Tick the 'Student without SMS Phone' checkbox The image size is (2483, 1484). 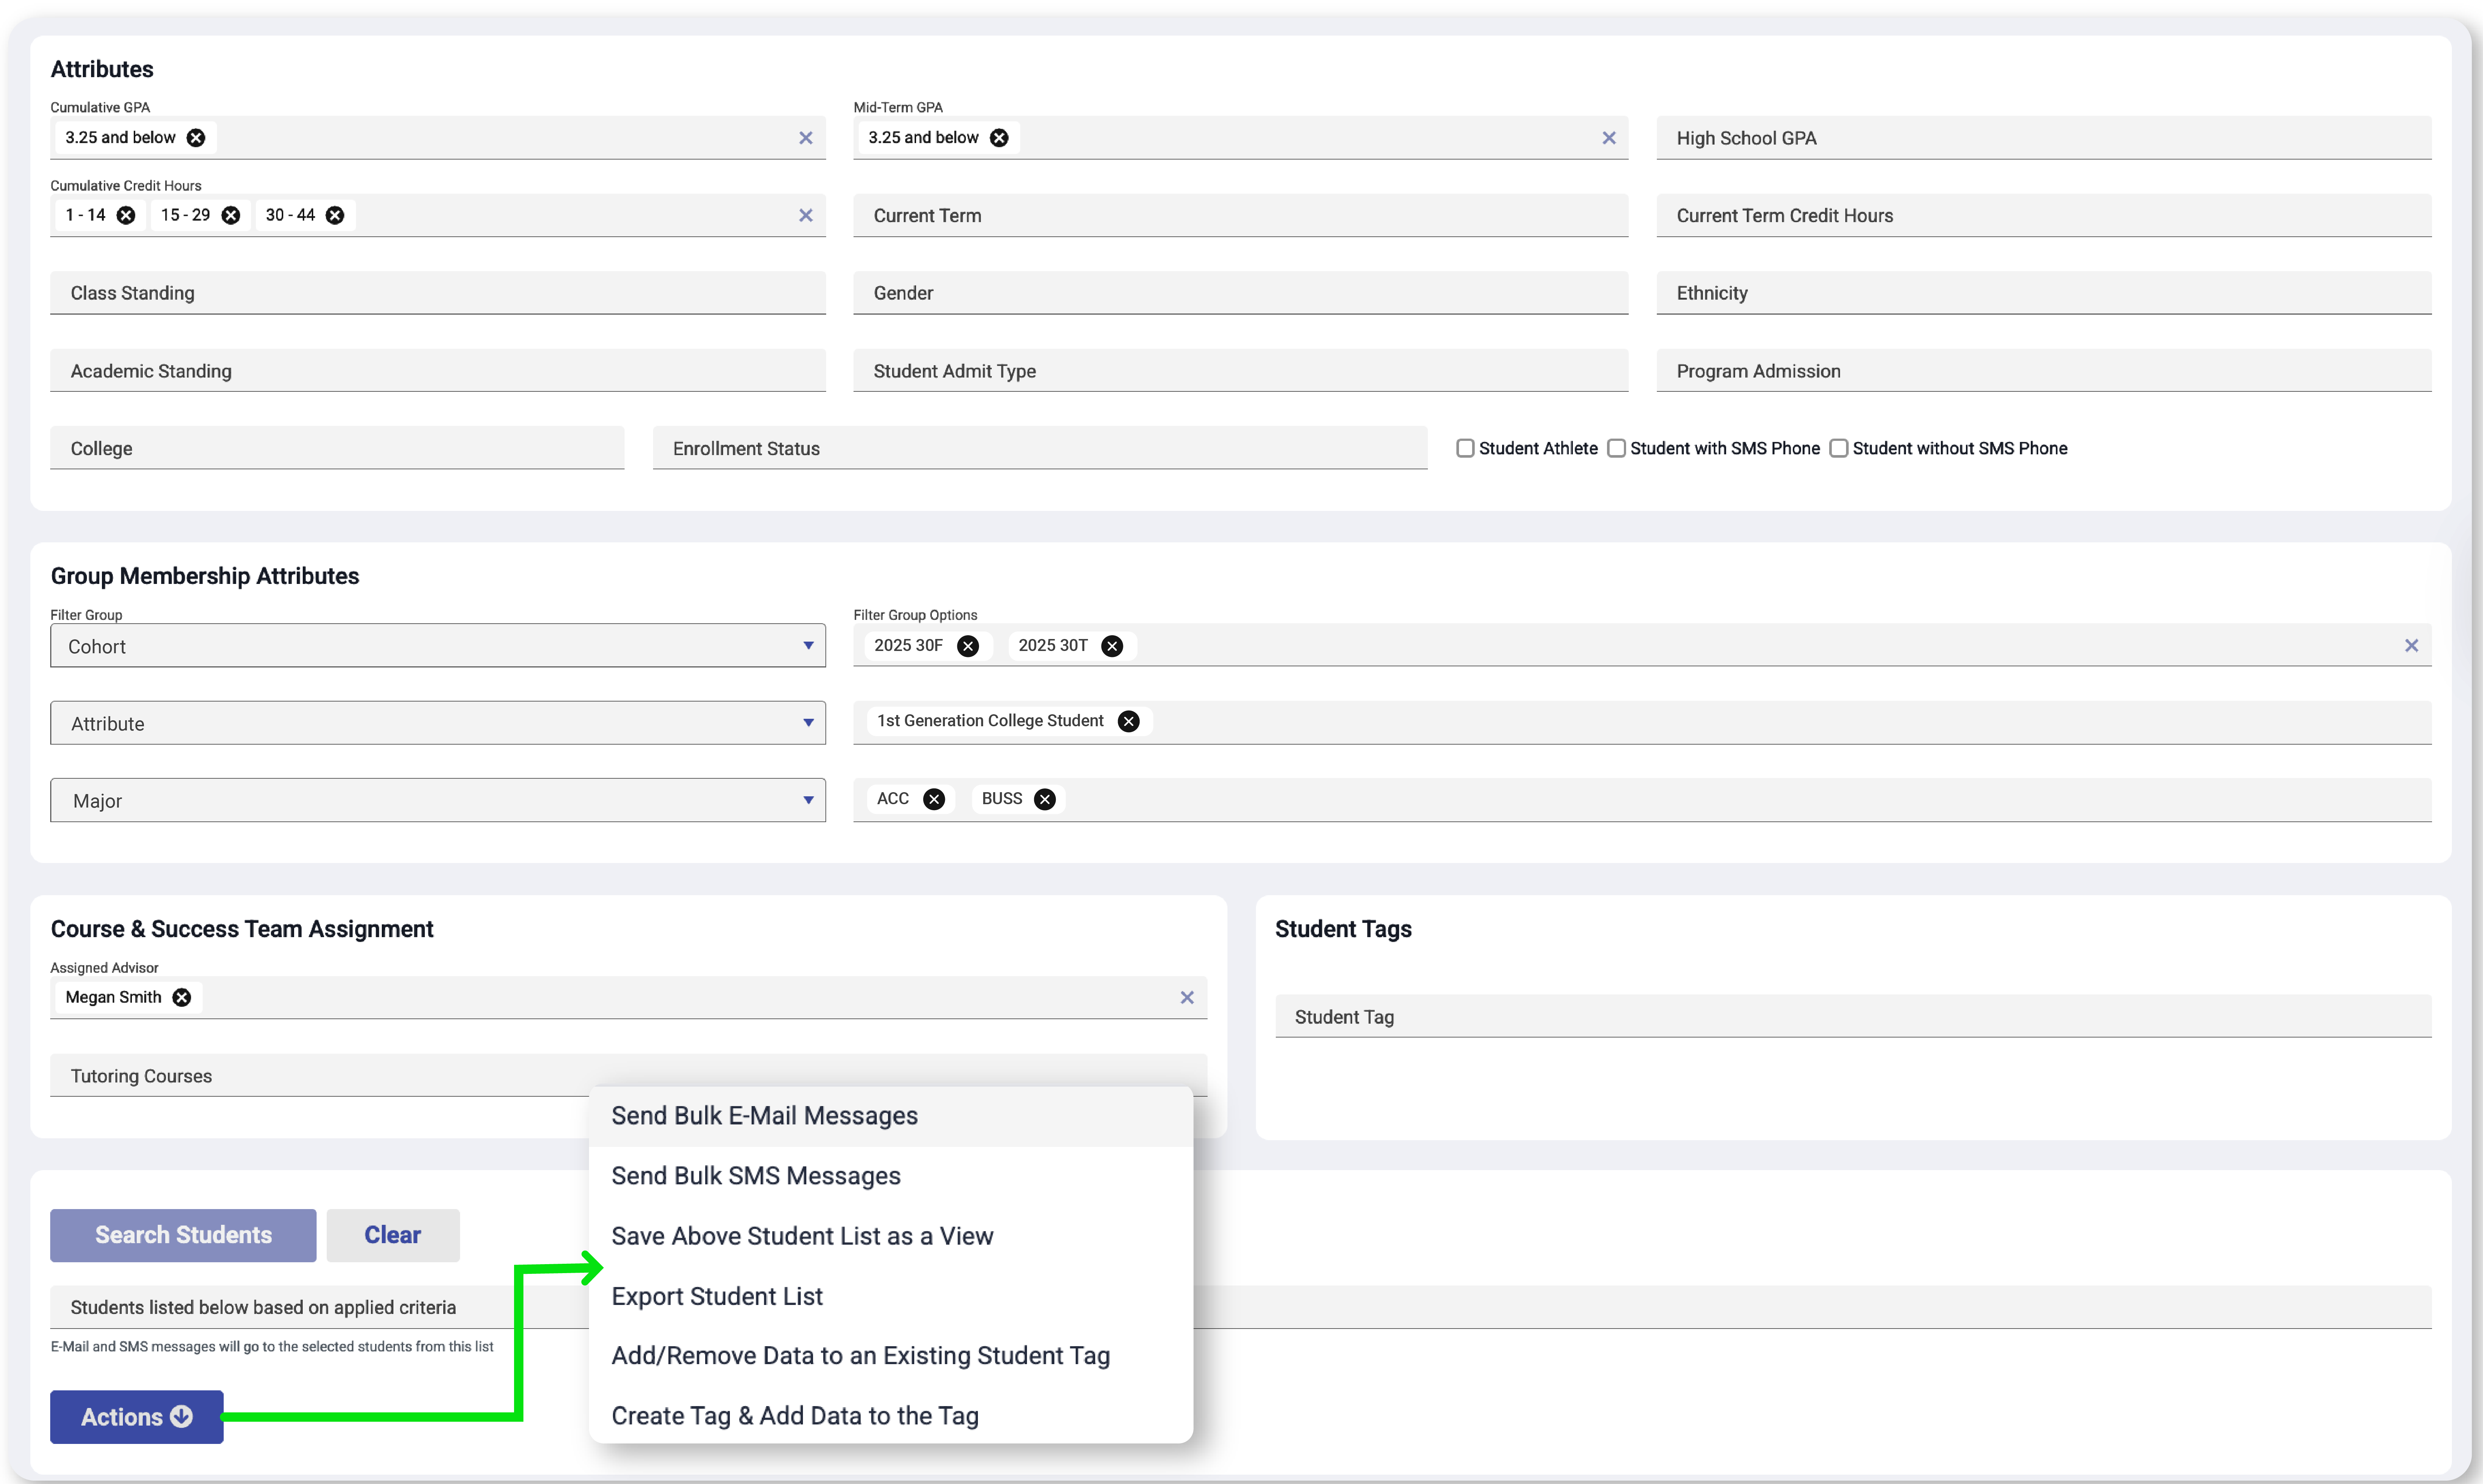1838,448
